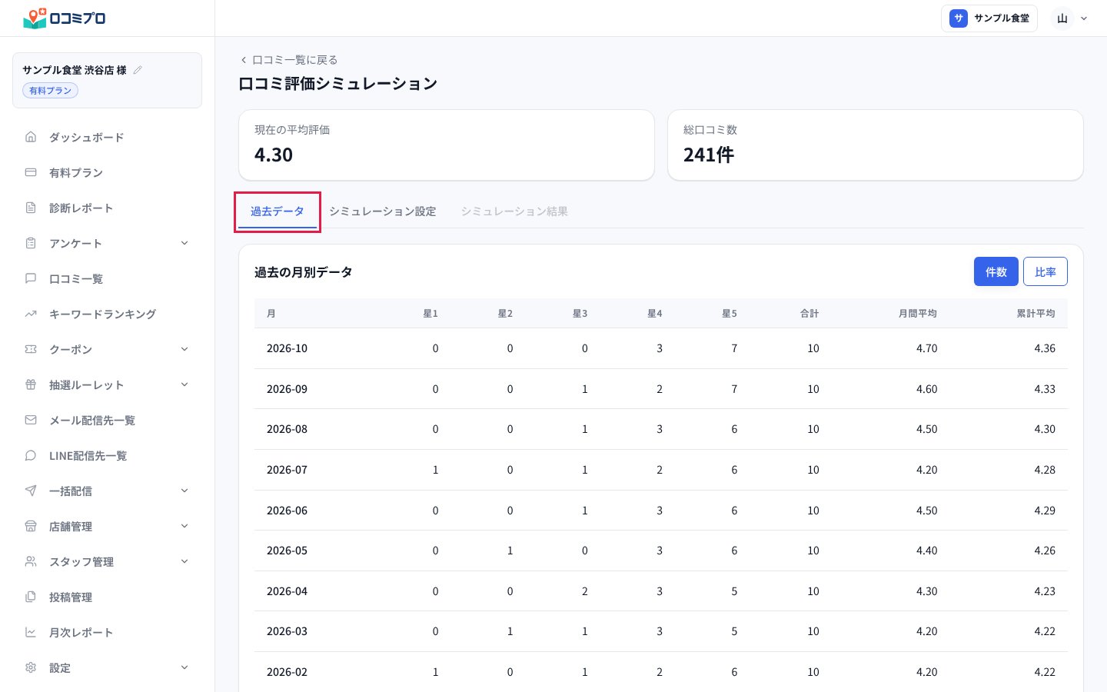
Task: Open the ダッシュボード home icon
Action: point(31,137)
